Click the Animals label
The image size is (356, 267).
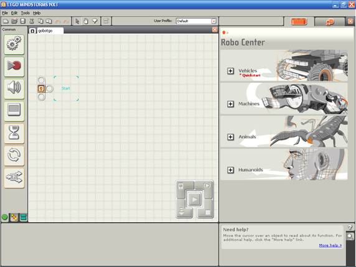pos(247,137)
